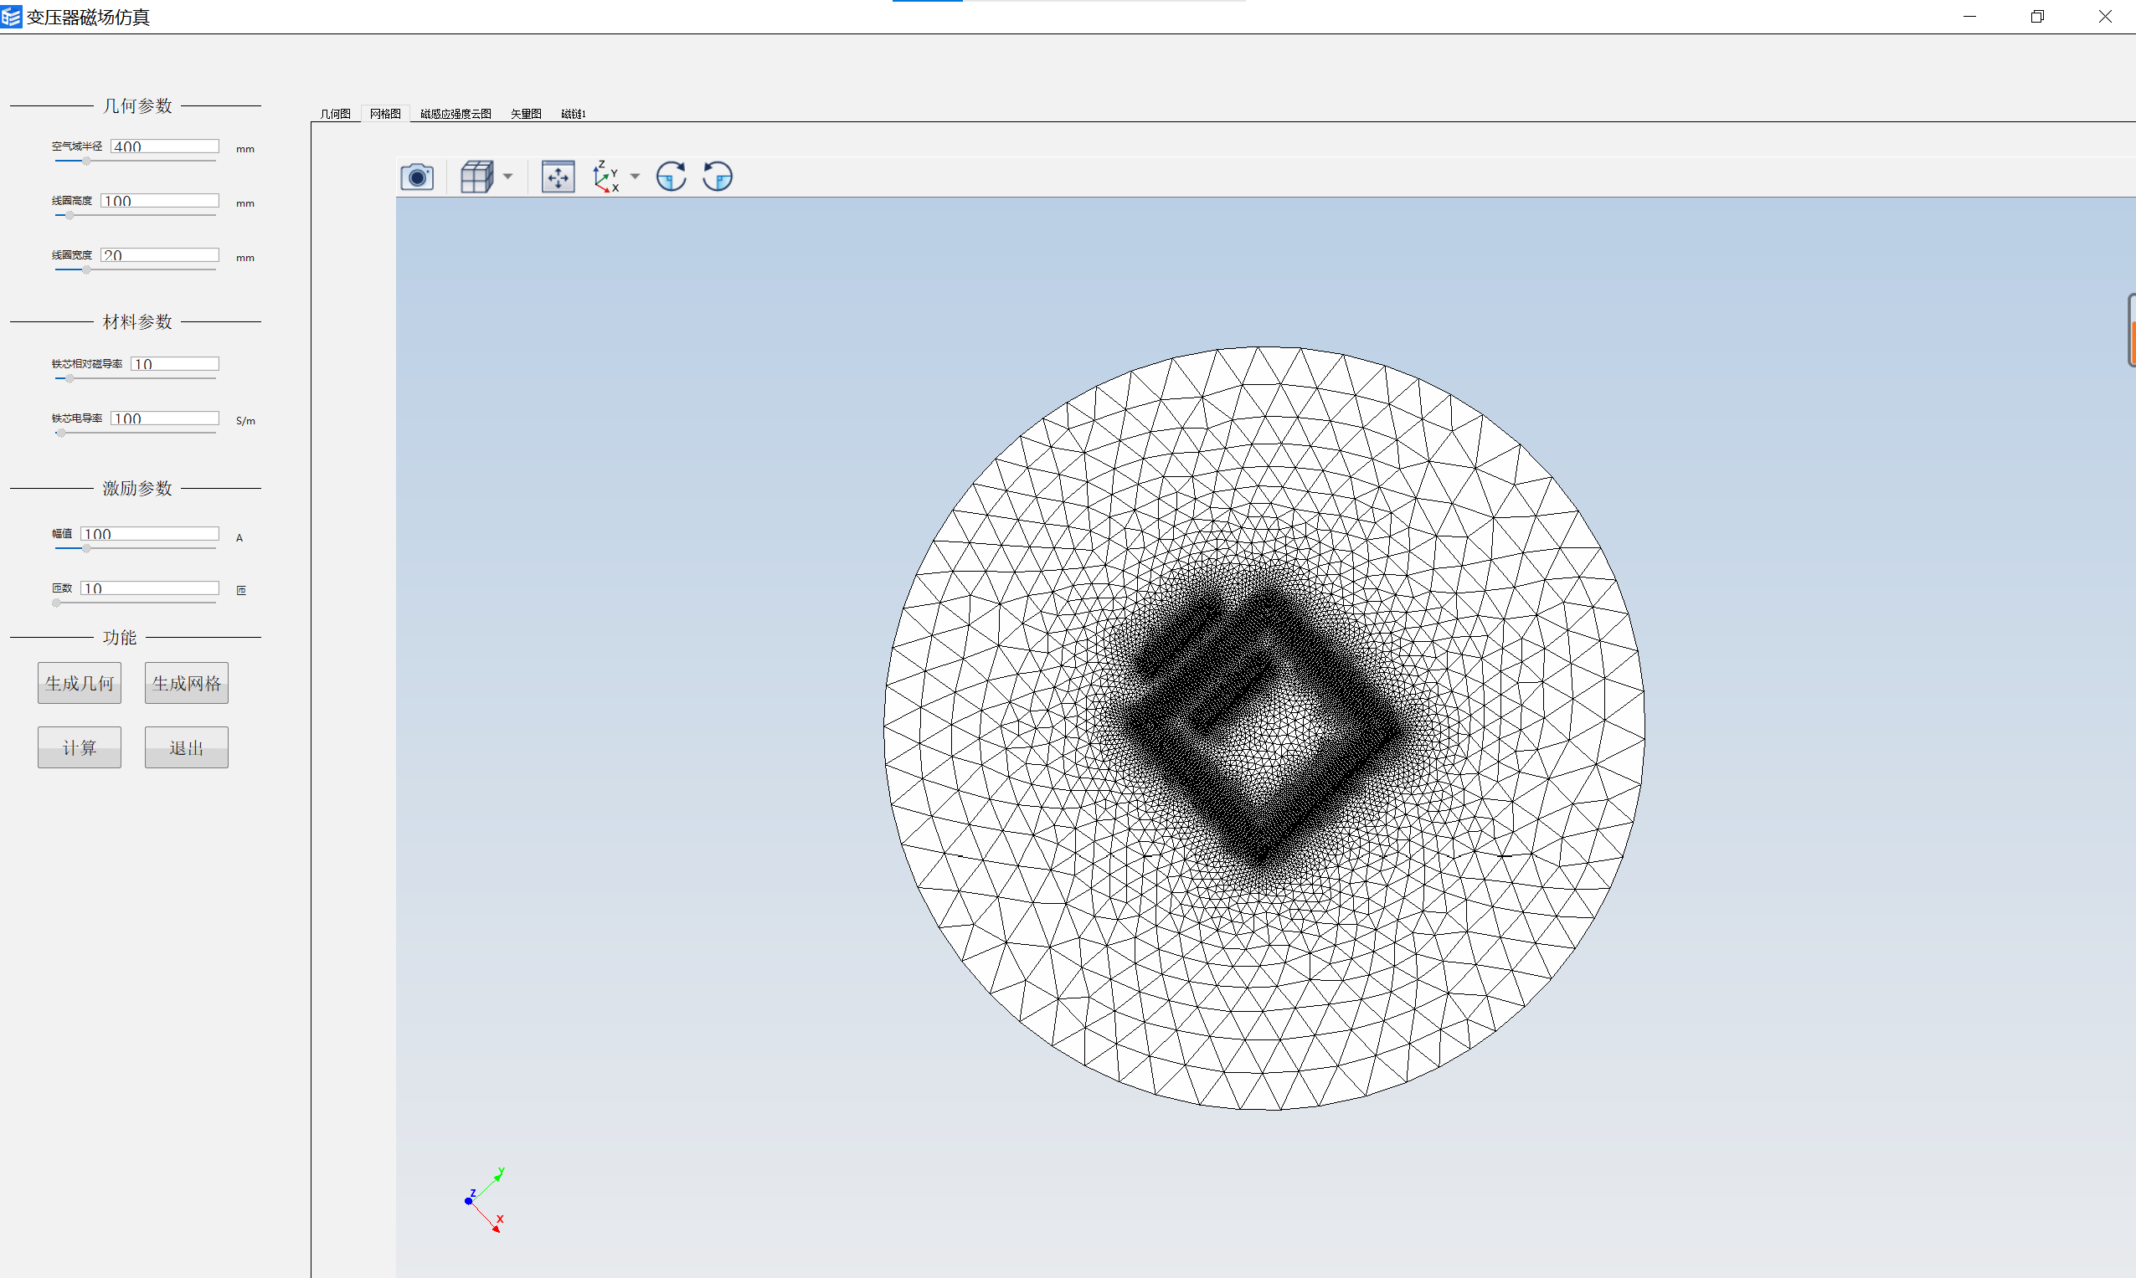Focus the 线圈高度 input field

pyautogui.click(x=159, y=201)
